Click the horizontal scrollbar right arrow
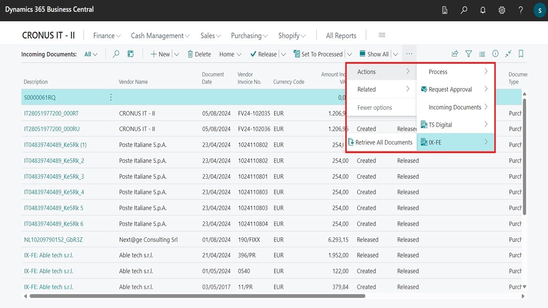Image resolution: width=548 pixels, height=308 pixels. pos(523,296)
